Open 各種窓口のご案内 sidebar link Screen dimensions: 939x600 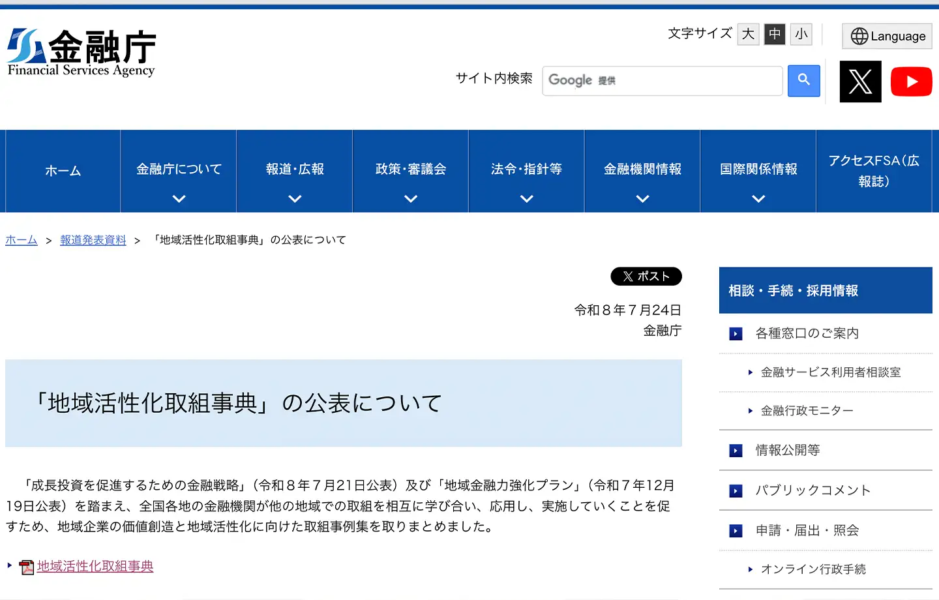coord(807,334)
